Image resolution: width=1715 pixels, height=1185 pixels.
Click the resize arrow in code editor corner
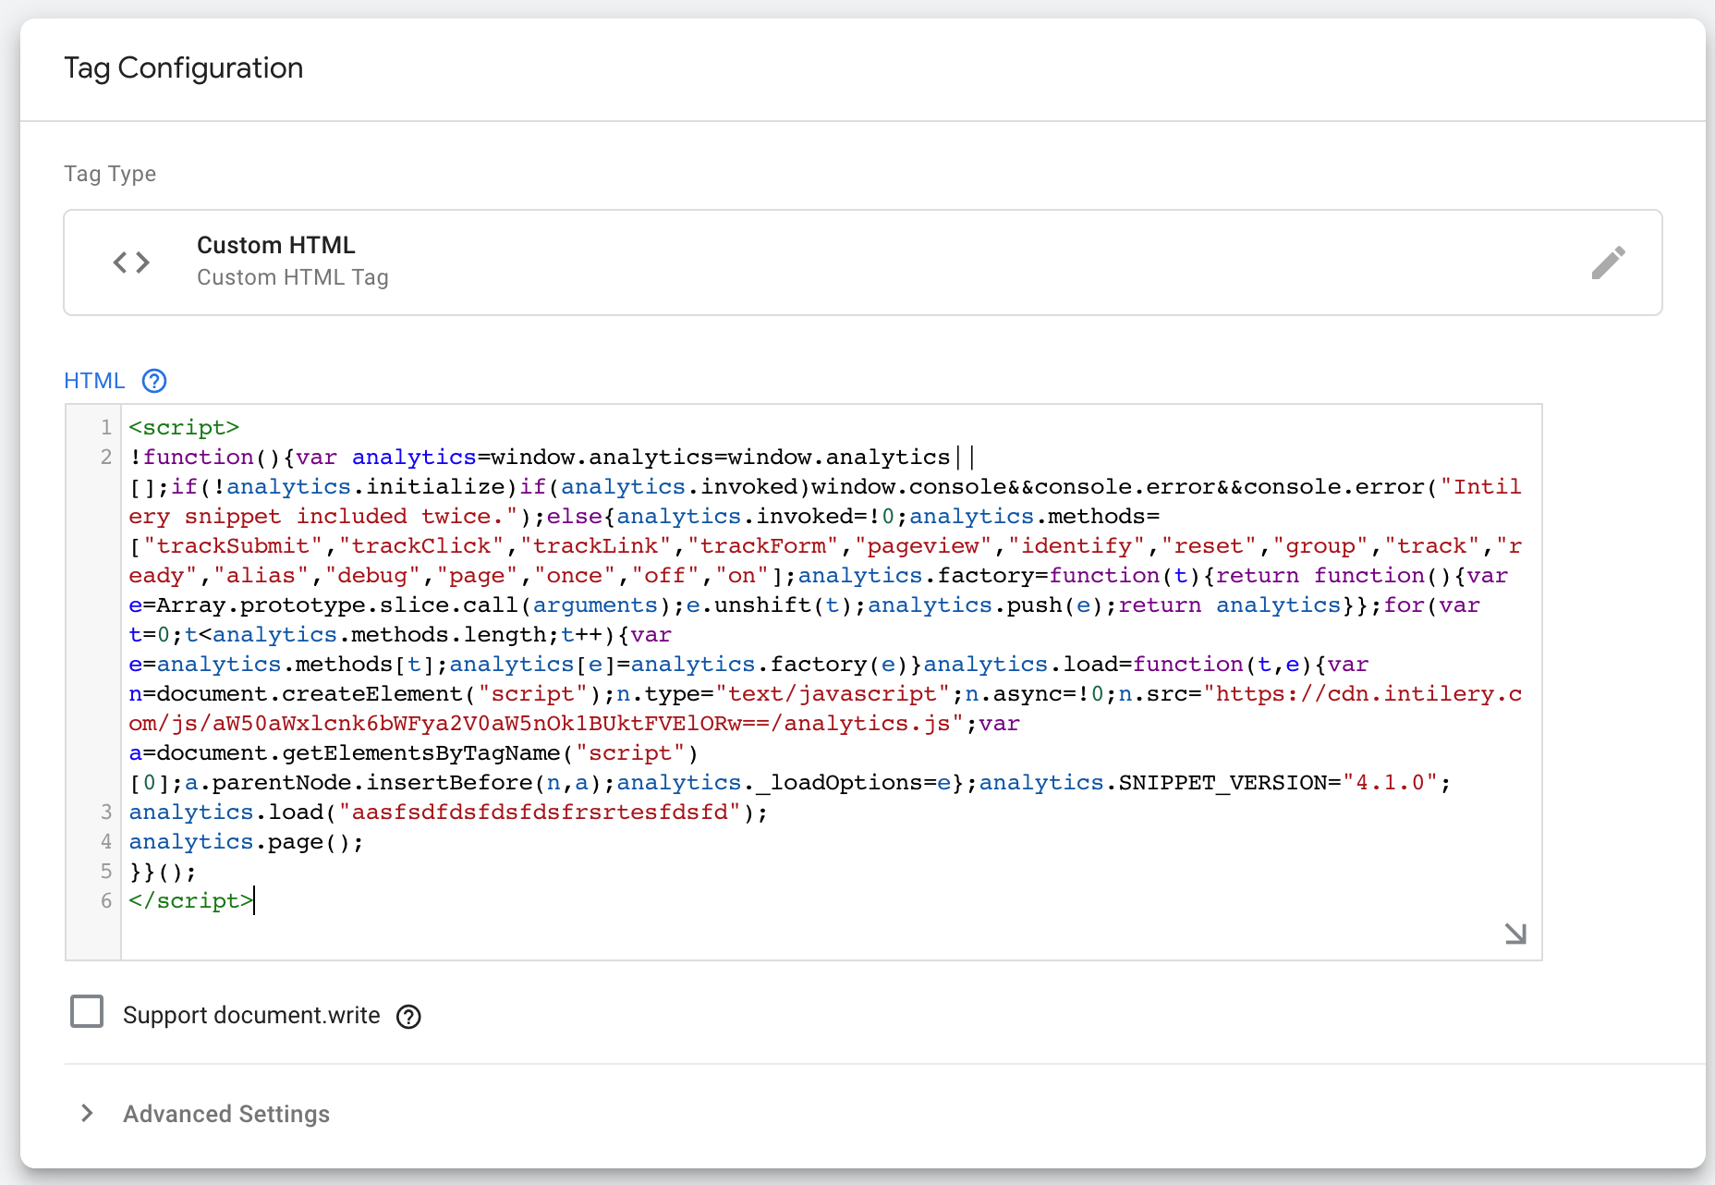coord(1515,934)
